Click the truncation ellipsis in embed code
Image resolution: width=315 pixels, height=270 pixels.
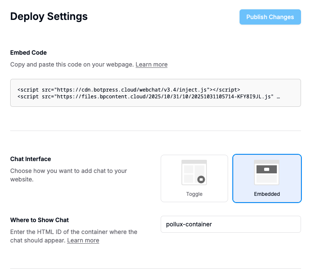(278, 97)
